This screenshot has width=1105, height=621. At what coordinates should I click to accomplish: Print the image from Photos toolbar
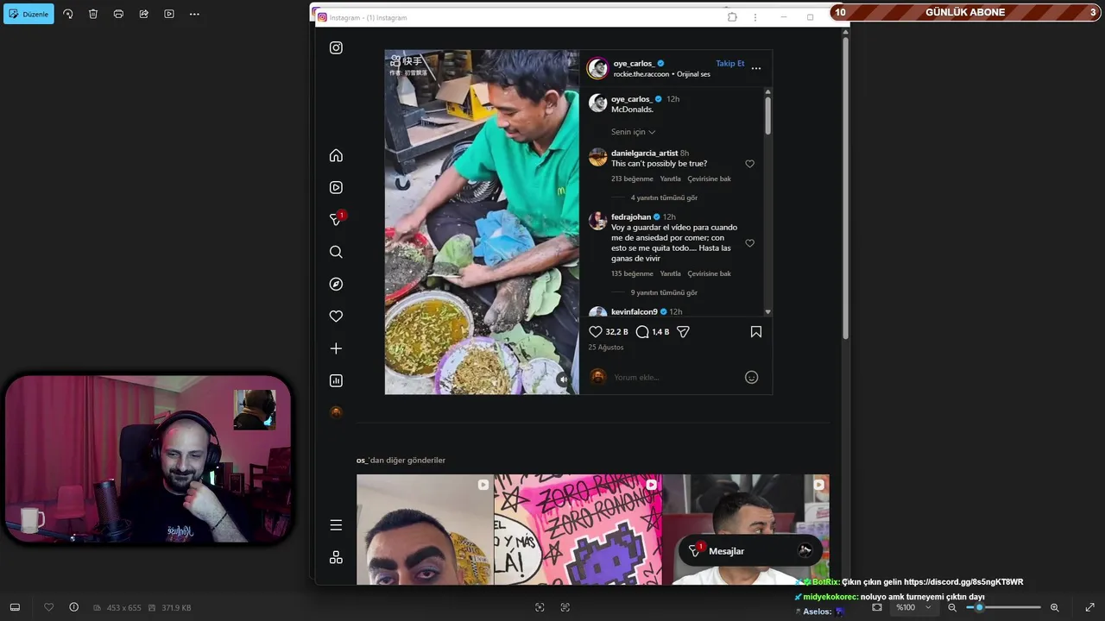118,14
